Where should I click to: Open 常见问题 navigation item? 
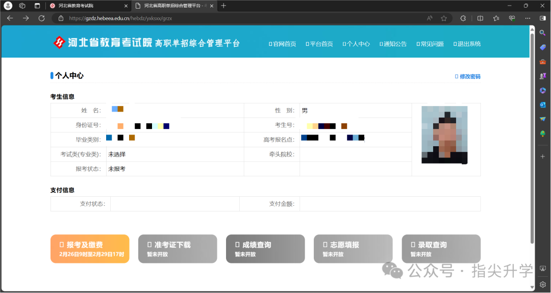click(430, 44)
